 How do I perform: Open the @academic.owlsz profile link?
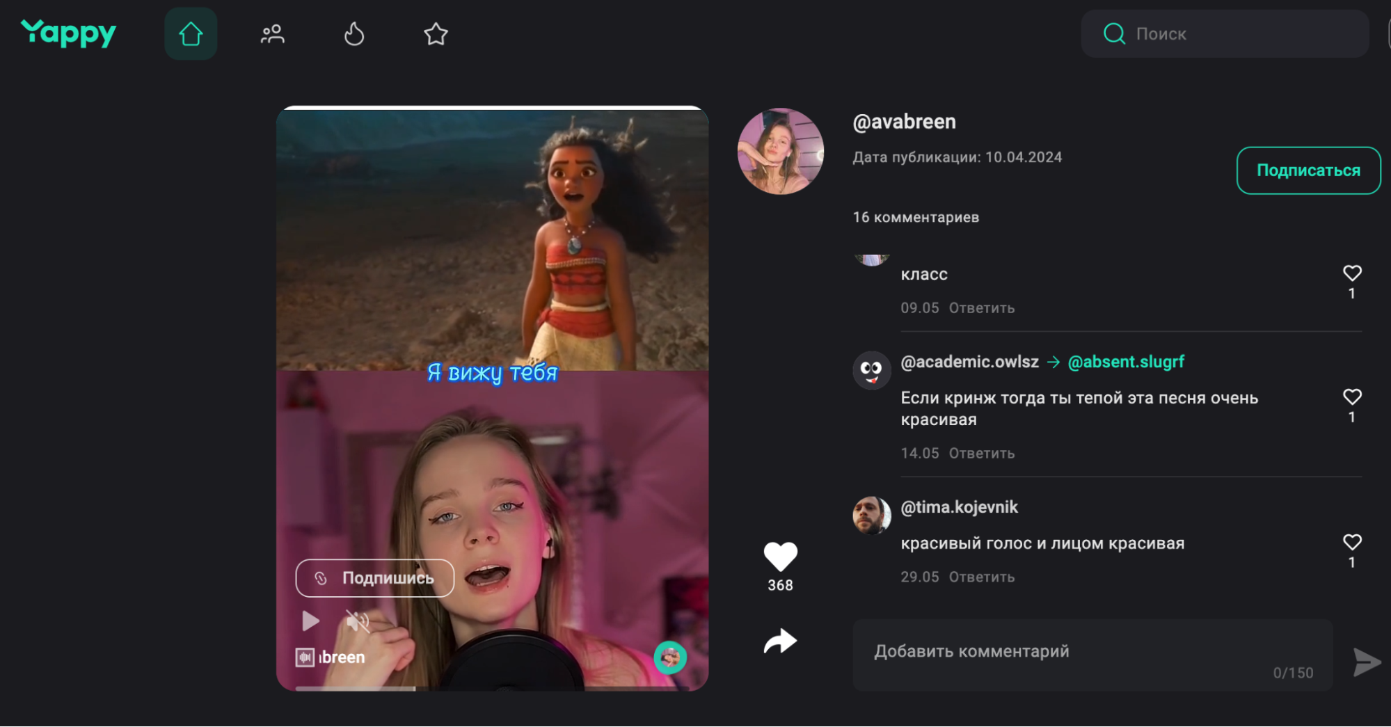969,362
